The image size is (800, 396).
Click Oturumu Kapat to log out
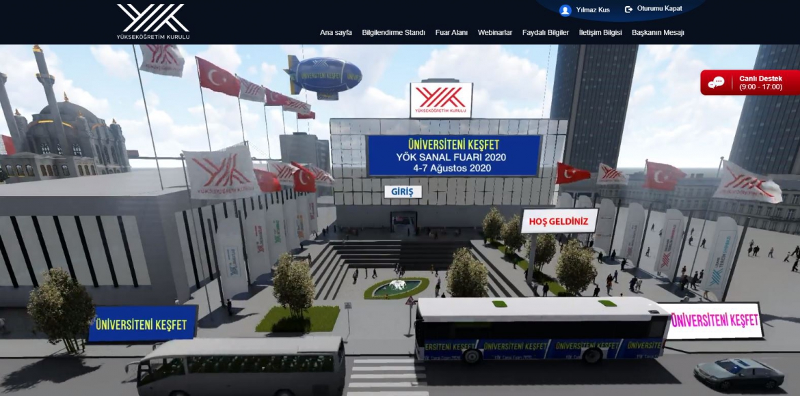[659, 10]
